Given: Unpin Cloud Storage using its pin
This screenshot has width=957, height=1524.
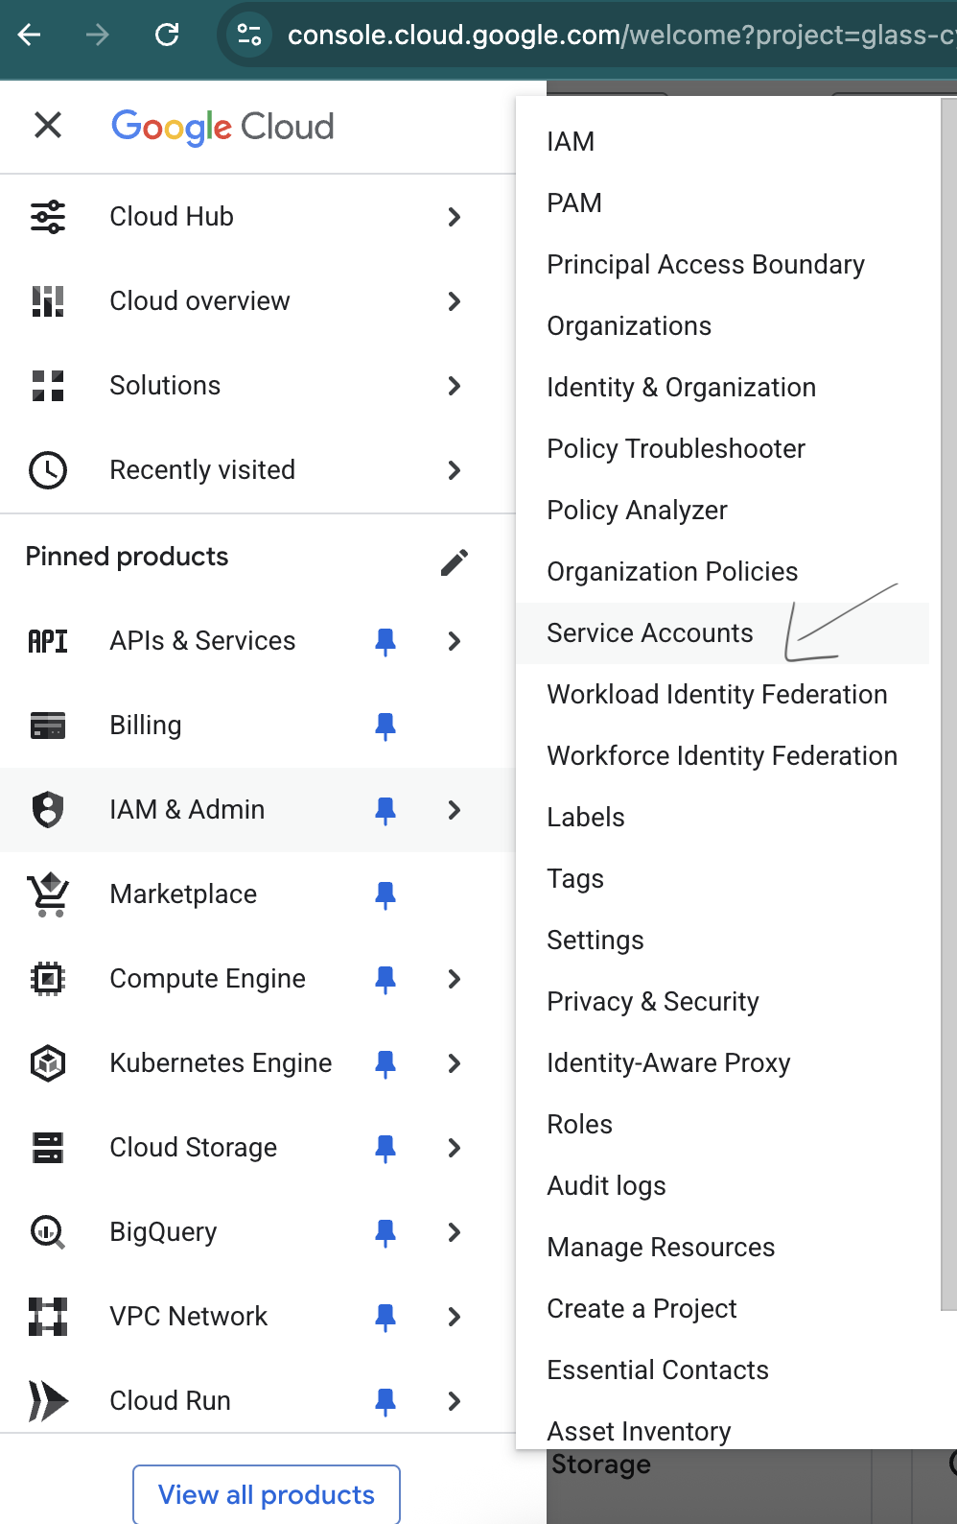Looking at the screenshot, I should pos(385,1149).
